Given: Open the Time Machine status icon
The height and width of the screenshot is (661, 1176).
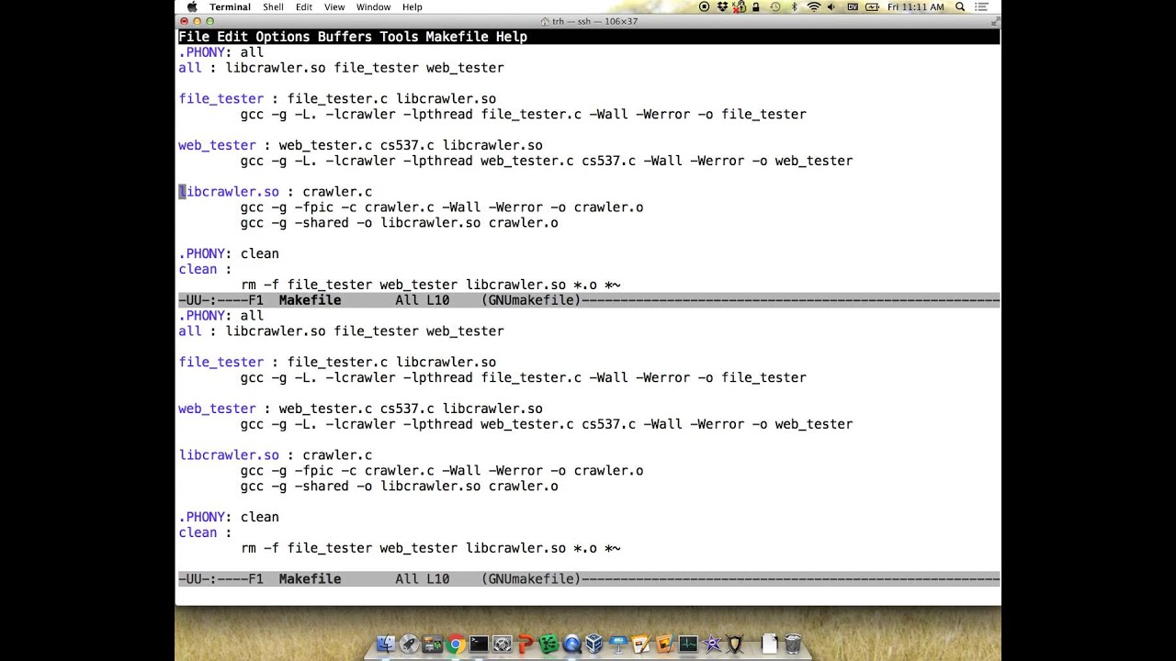Looking at the screenshot, I should pos(775,6).
